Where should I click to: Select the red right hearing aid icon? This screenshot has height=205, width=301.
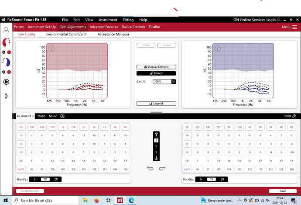pyautogui.click(x=6, y=42)
